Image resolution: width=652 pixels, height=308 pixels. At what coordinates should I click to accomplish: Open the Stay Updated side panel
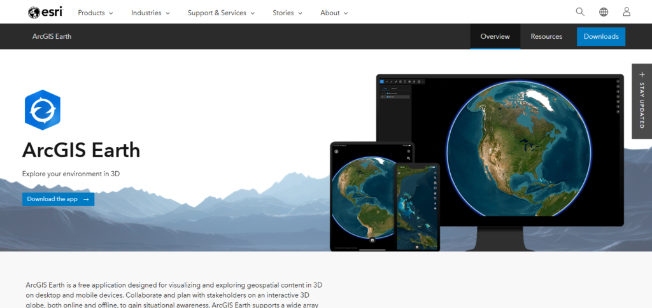click(642, 101)
